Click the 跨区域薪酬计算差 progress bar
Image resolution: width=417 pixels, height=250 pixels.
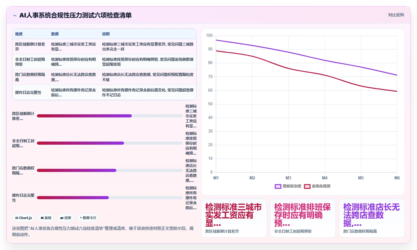(x=110, y=116)
